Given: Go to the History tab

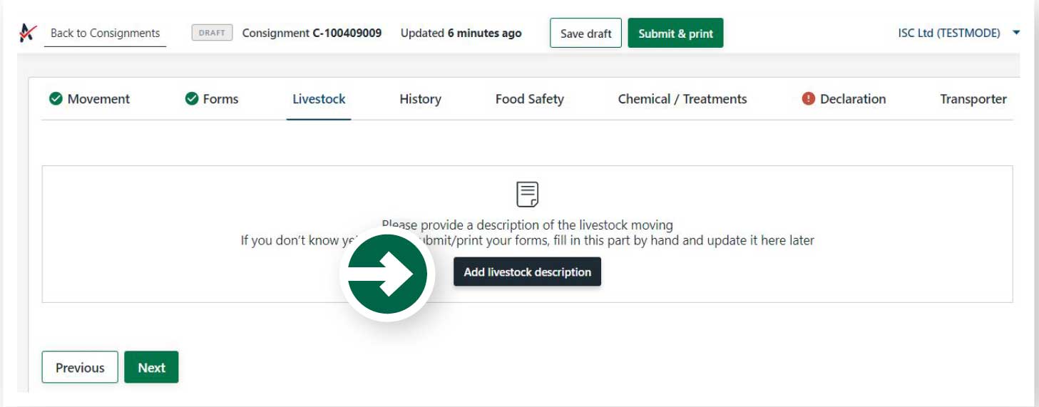Looking at the screenshot, I should [x=420, y=99].
